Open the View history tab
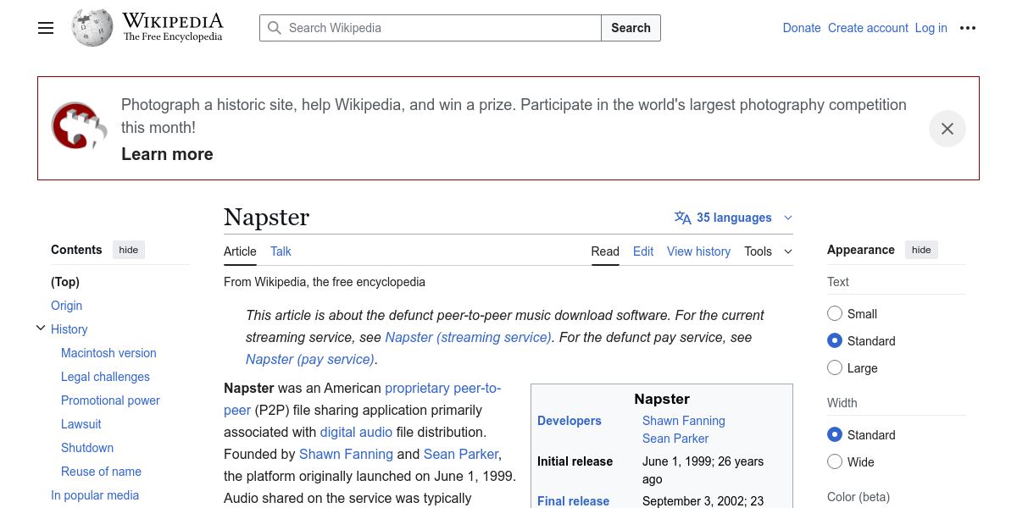This screenshot has height=508, width=1017. [x=698, y=251]
